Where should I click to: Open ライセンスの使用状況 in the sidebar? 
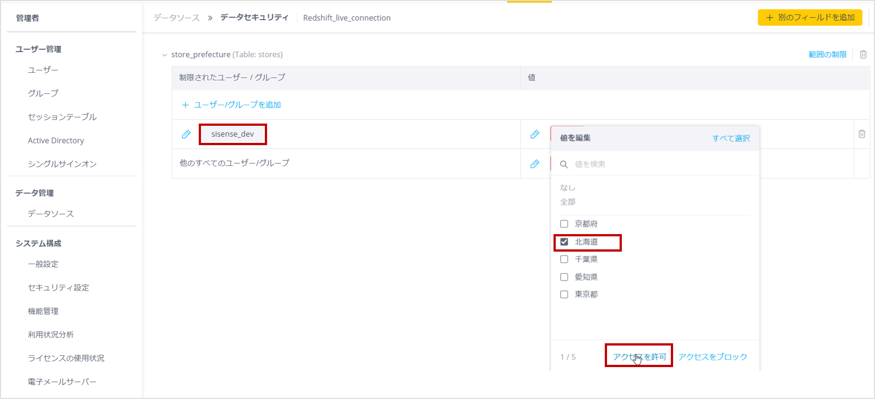click(x=66, y=358)
